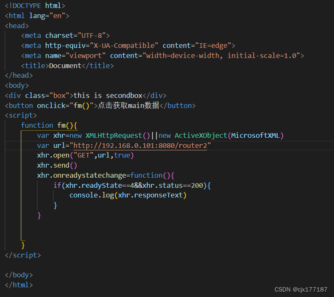
Task: Click the opening script tag
Action: pyautogui.click(x=21, y=115)
